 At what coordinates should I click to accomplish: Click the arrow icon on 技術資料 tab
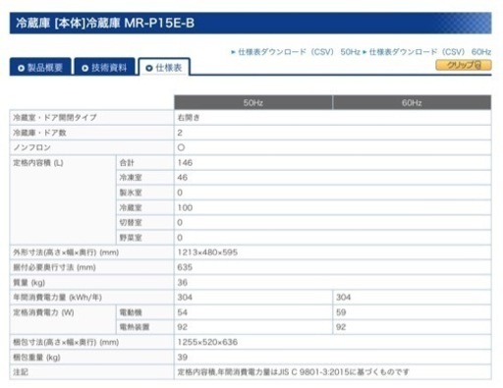click(x=85, y=68)
